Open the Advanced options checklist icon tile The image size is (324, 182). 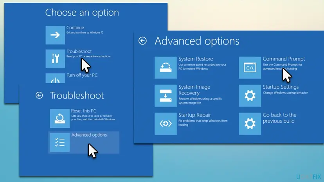tap(60, 143)
